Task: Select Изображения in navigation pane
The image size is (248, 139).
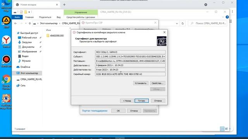Action: click(x=28, y=51)
